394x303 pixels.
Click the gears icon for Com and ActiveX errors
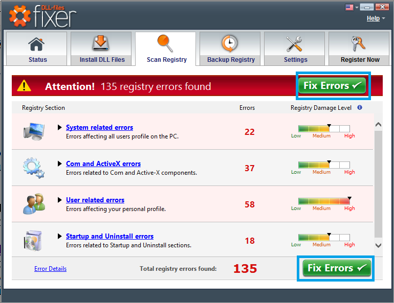[x=34, y=168]
